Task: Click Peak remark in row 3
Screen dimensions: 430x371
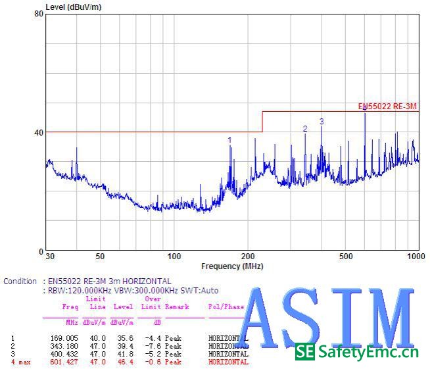Action: (x=173, y=354)
